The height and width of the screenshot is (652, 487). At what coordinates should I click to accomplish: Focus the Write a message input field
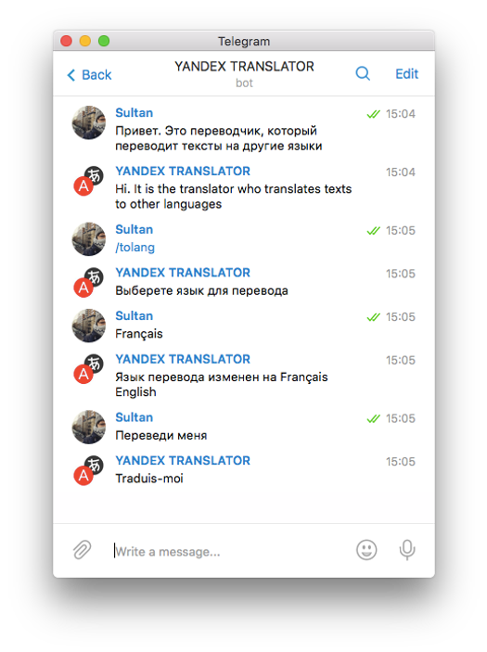click(x=229, y=552)
